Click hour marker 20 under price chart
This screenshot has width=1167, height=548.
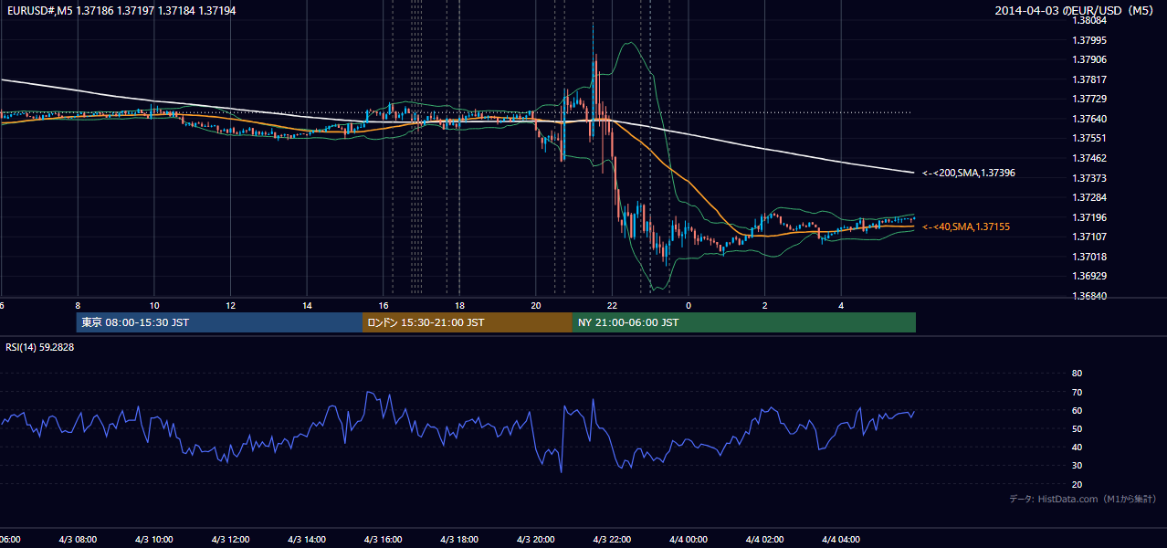coord(536,305)
